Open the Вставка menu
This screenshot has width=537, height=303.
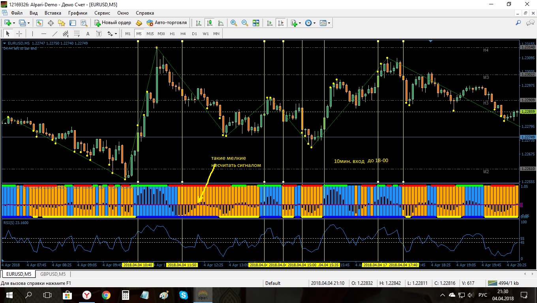(x=53, y=13)
